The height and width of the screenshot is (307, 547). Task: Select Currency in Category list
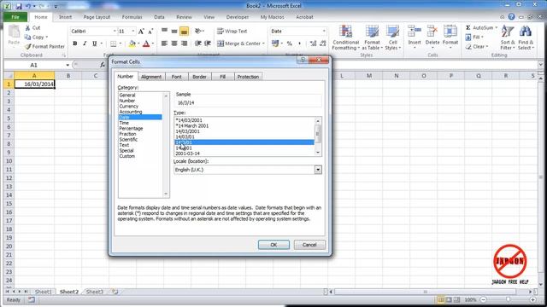[129, 106]
